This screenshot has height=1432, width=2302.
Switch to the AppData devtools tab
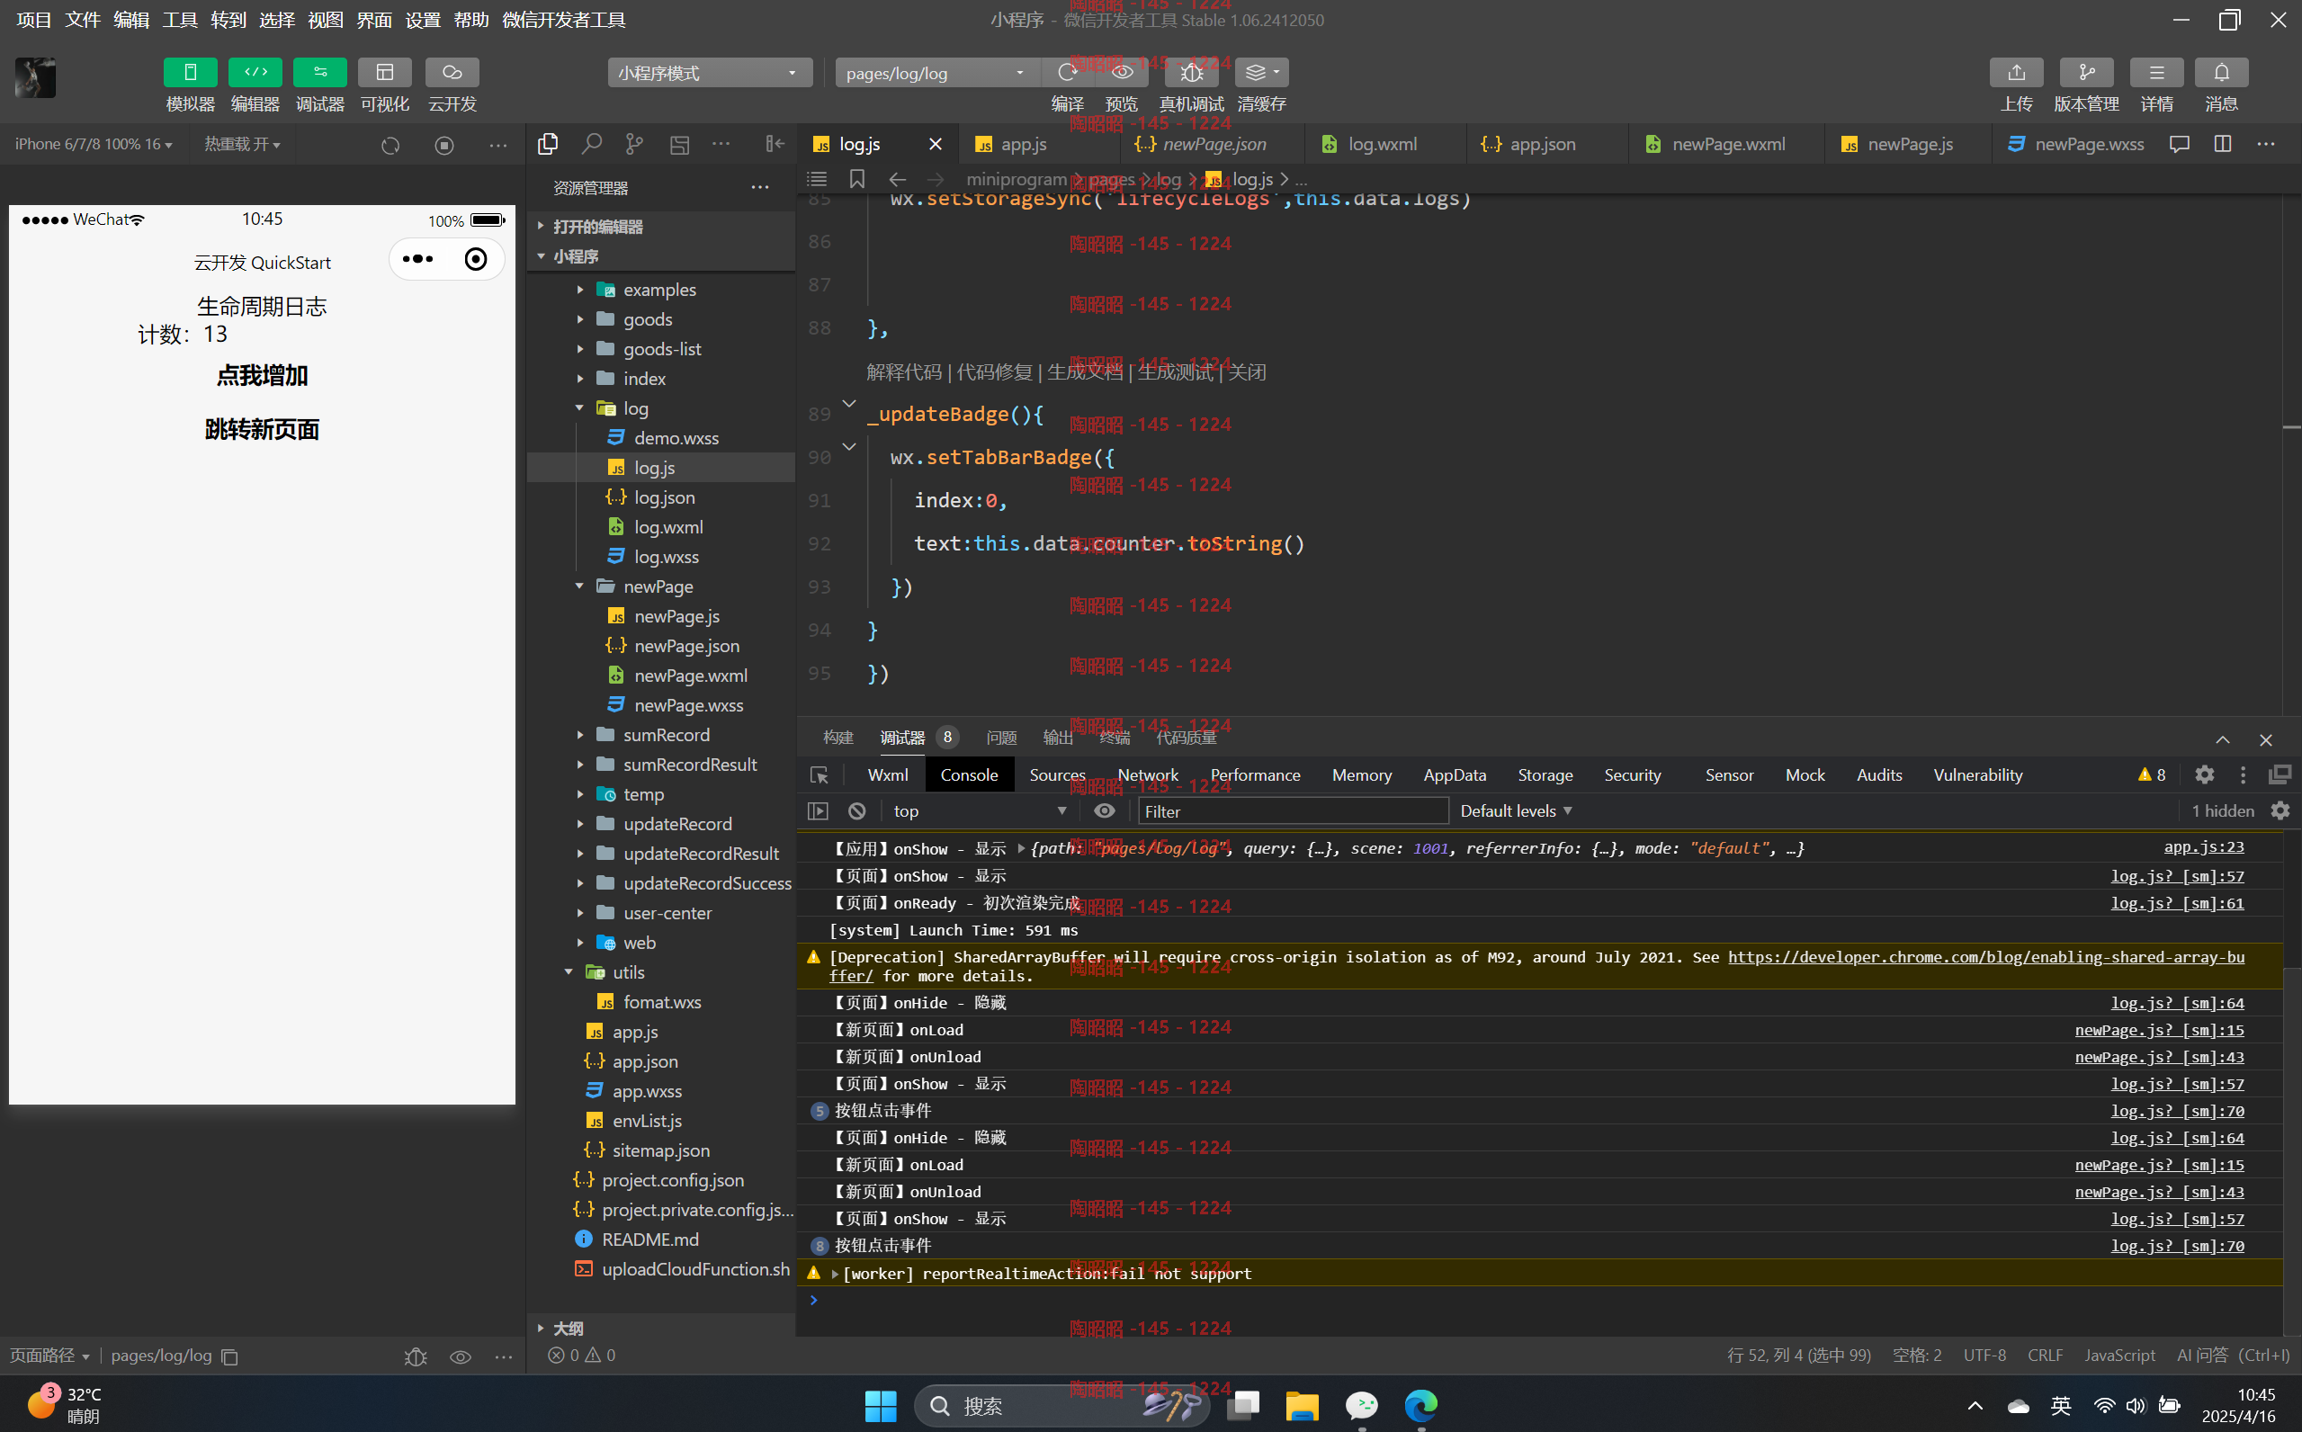(1455, 774)
